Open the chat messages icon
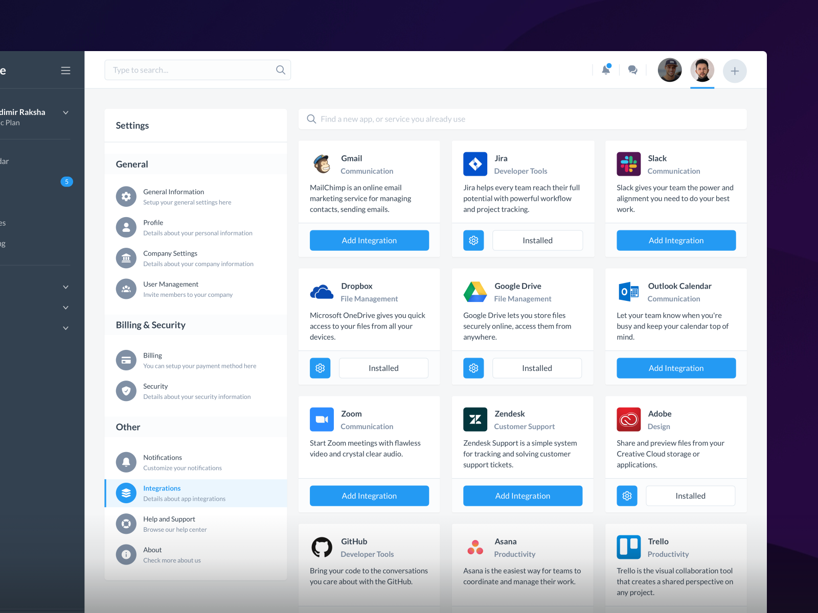Image resolution: width=818 pixels, height=613 pixels. coord(633,70)
